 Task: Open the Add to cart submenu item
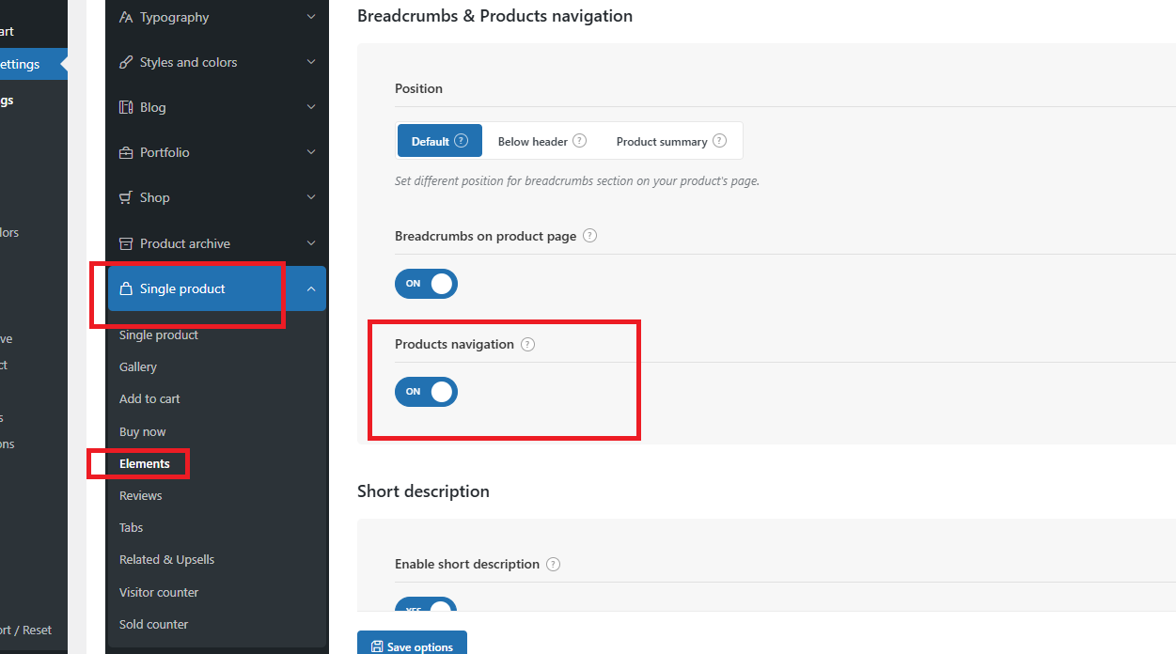(149, 398)
